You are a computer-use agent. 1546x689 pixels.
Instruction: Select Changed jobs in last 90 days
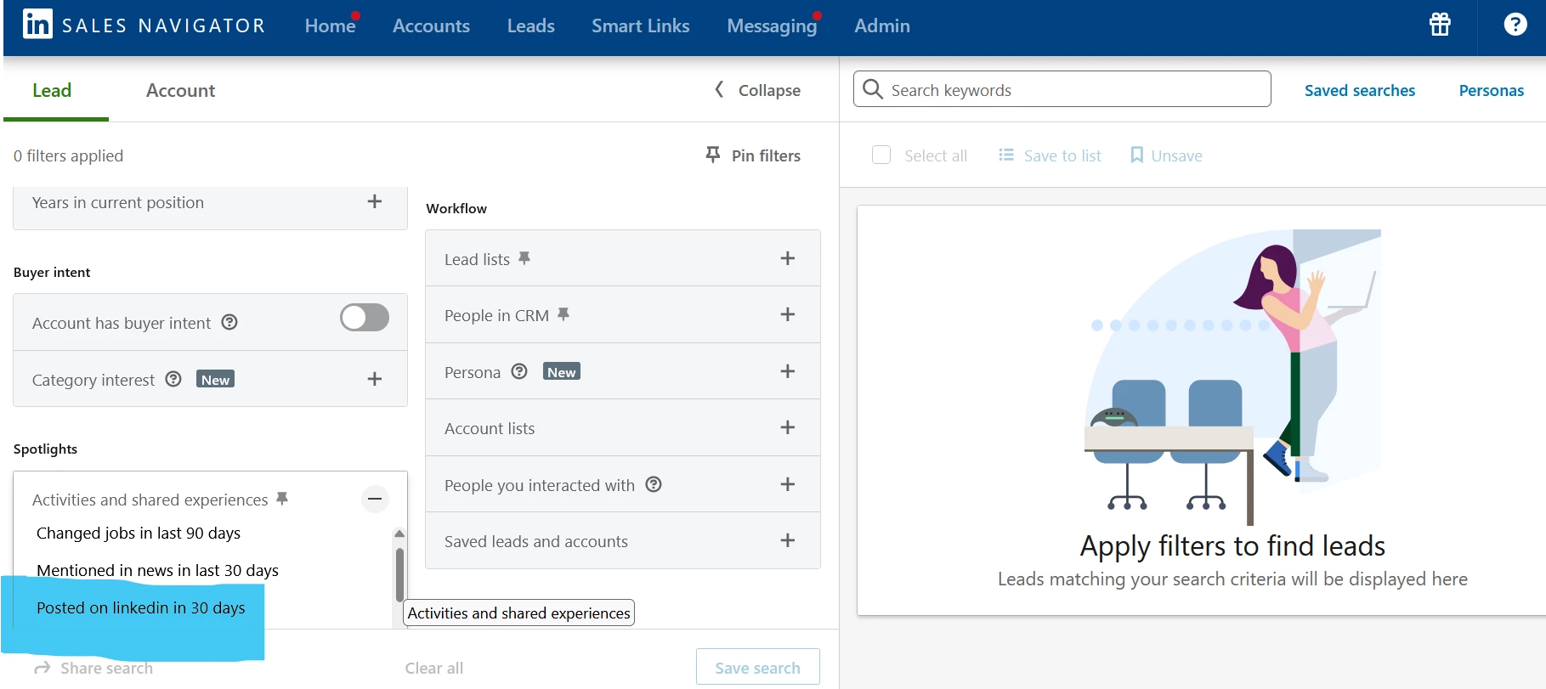[x=139, y=533]
